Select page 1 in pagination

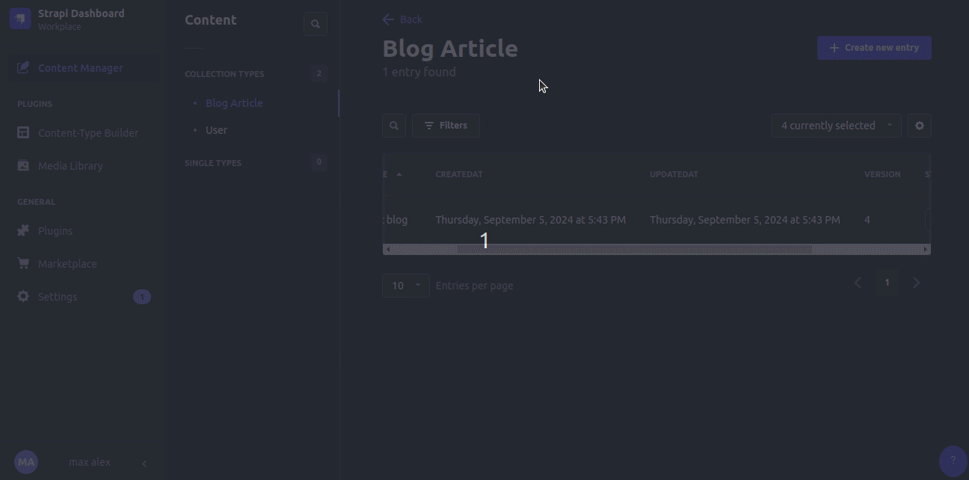pos(888,283)
